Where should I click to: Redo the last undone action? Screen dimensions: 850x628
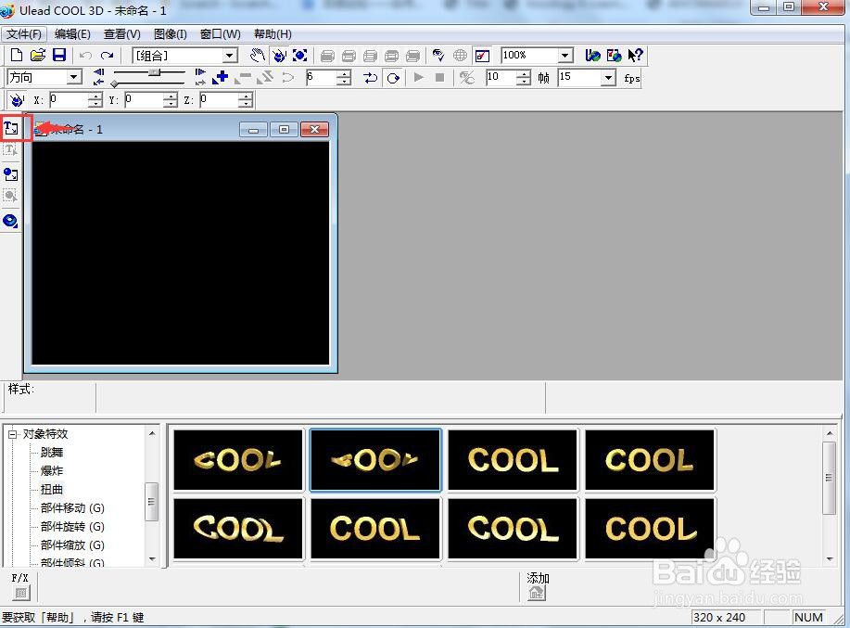point(108,56)
